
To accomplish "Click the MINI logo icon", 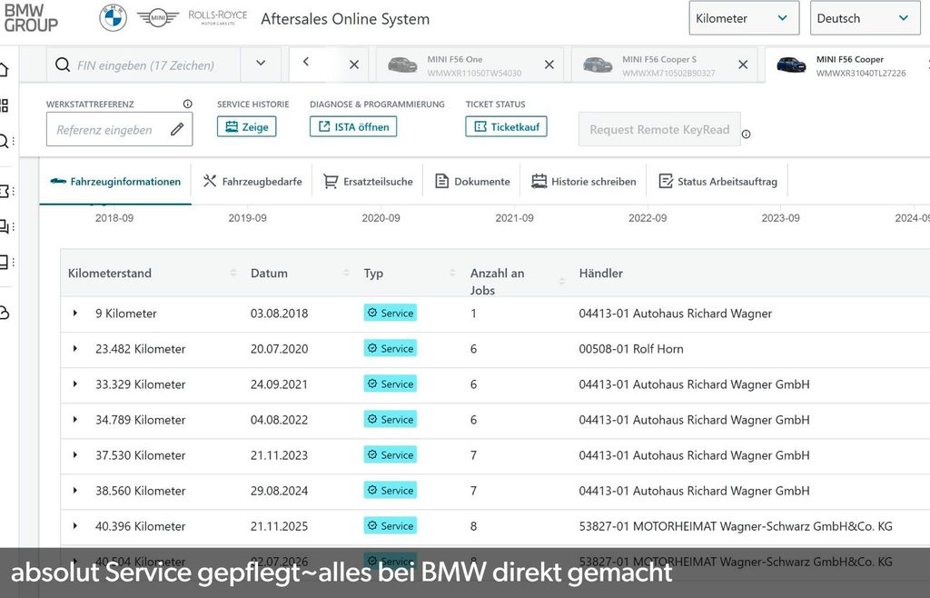I will click(x=158, y=18).
